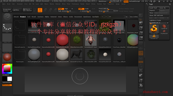Open the Render menu
Image resolution: width=173 pixels, height=96 pixels.
tap(82, 4)
